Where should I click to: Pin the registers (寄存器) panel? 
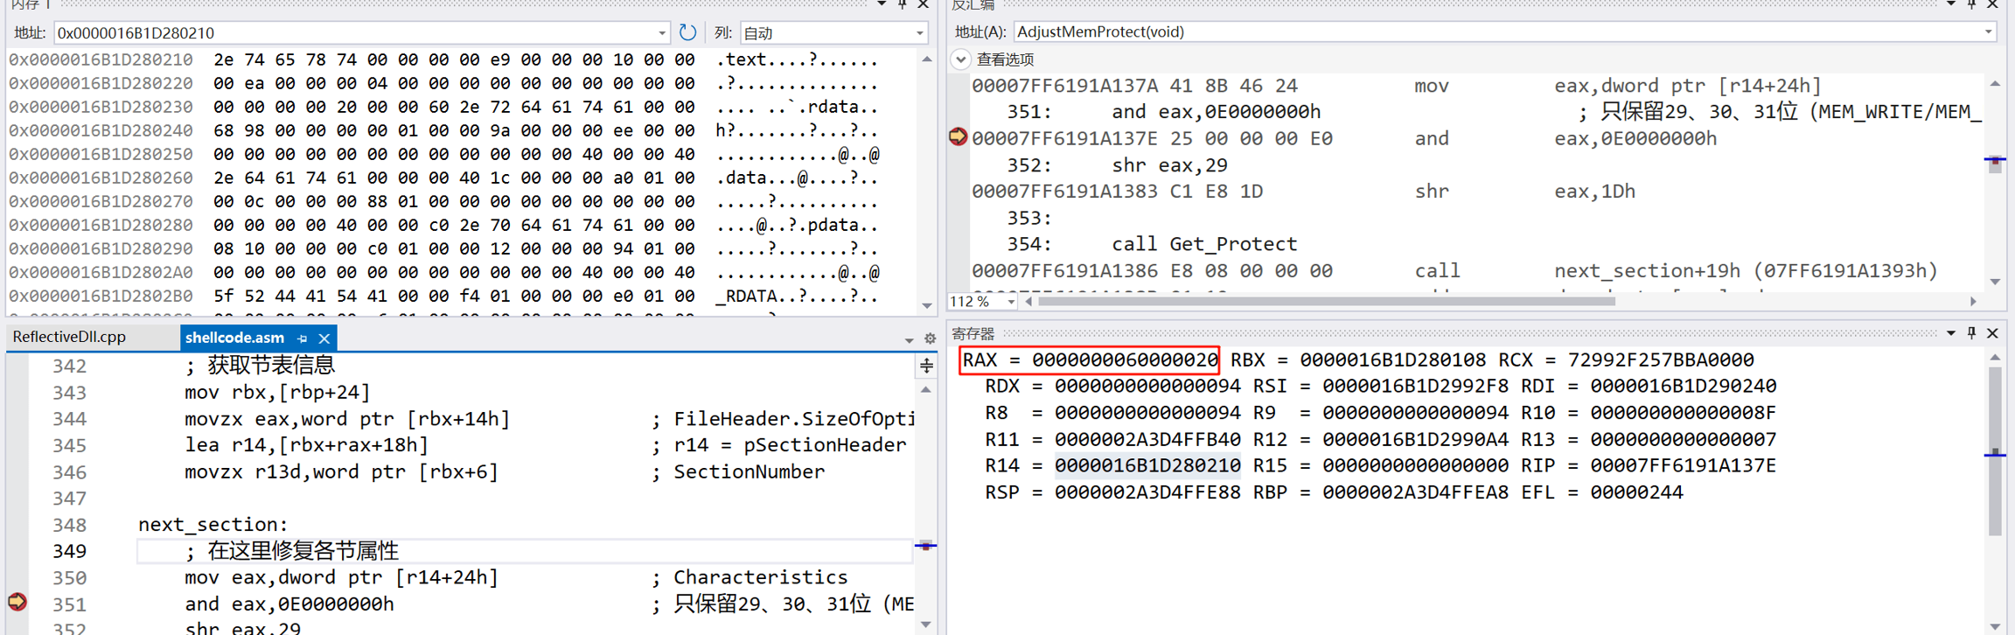[1971, 333]
